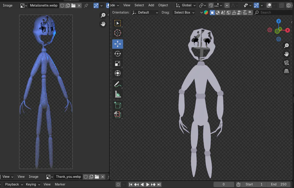This screenshot has width=294, height=188.
Task: Pin the image in image editor header
Action: click(86, 6)
